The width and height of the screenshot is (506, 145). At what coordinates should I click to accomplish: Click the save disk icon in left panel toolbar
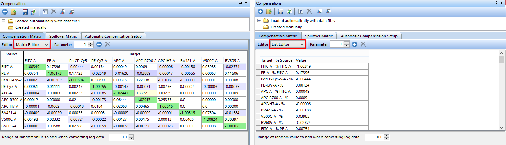tap(25, 12)
